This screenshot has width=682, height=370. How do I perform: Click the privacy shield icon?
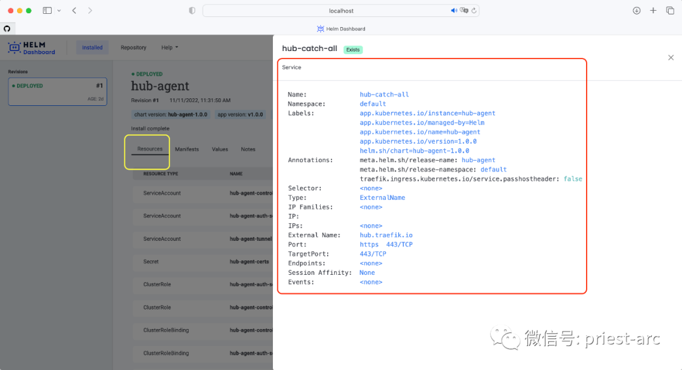pyautogui.click(x=192, y=11)
